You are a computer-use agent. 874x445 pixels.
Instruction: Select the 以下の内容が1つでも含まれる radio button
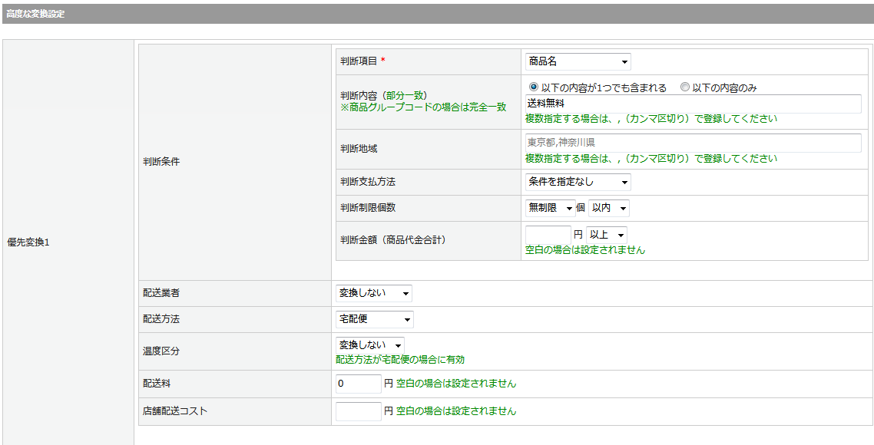click(x=534, y=87)
